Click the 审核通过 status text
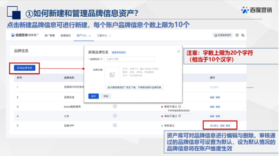279x156 pixels. (x=169, y=126)
